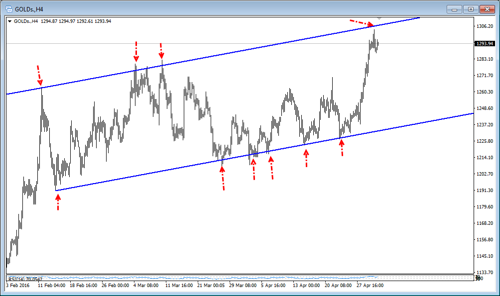Click the RSI(14) indicator label
This screenshot has width=500, height=296.
pyautogui.click(x=25, y=279)
